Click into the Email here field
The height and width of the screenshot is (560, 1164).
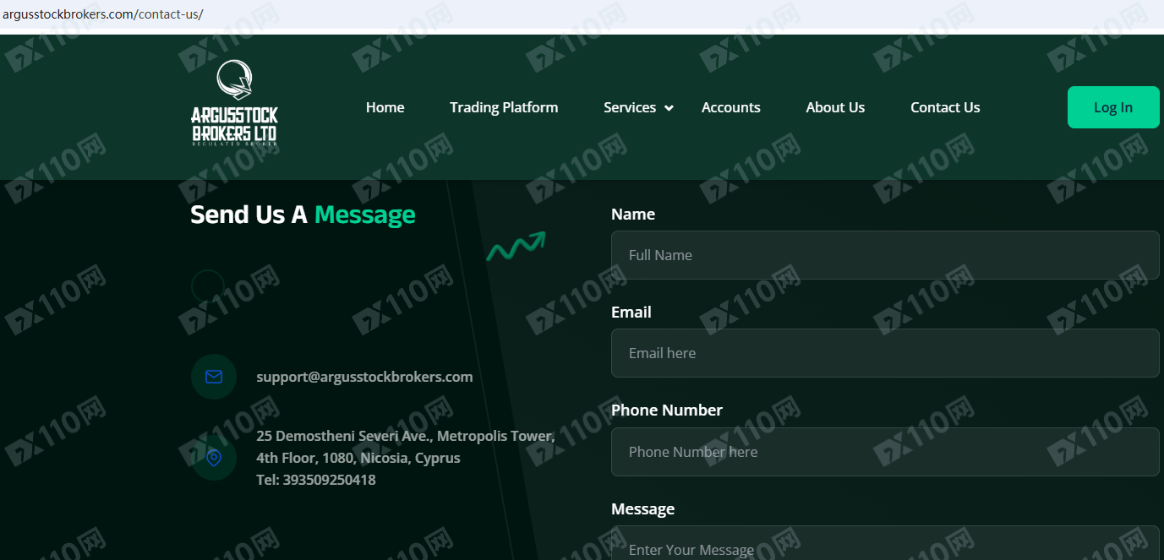pos(884,353)
